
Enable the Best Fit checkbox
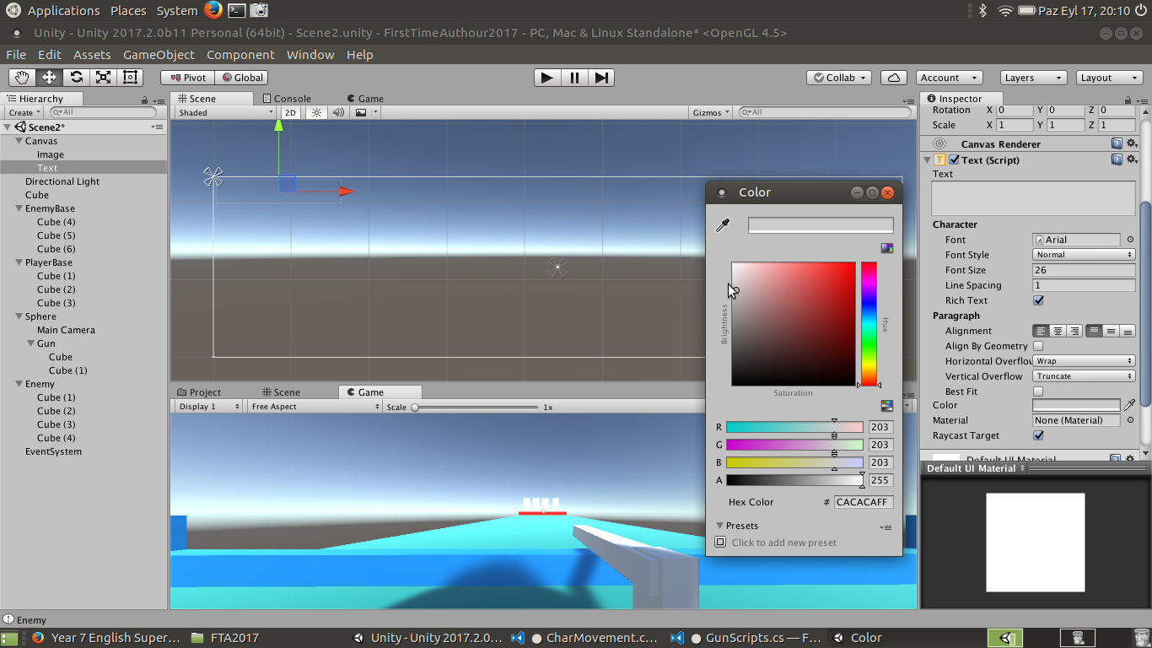1038,391
